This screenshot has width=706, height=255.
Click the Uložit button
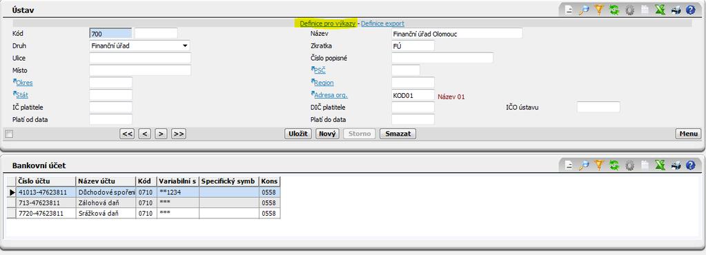click(298, 134)
